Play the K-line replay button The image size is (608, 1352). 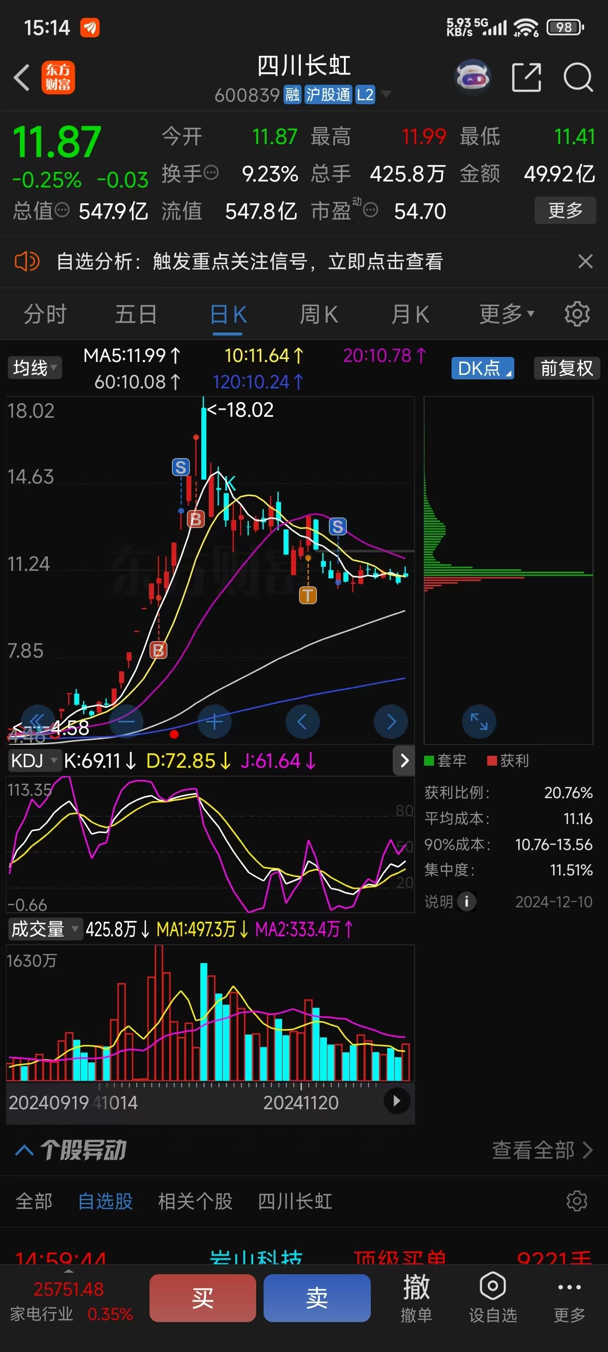(397, 1101)
